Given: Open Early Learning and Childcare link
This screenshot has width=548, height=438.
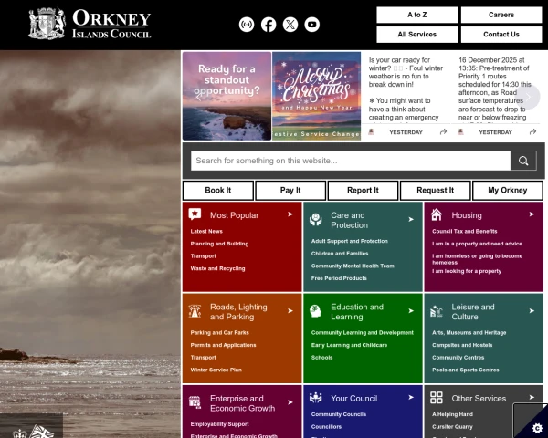Looking at the screenshot, I should [x=349, y=345].
